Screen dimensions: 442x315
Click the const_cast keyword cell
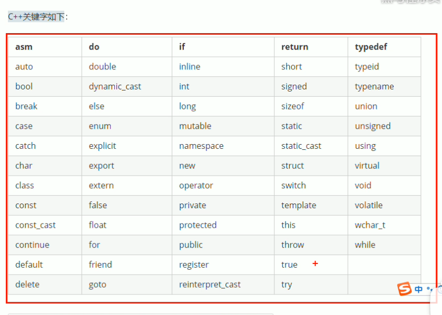point(45,225)
